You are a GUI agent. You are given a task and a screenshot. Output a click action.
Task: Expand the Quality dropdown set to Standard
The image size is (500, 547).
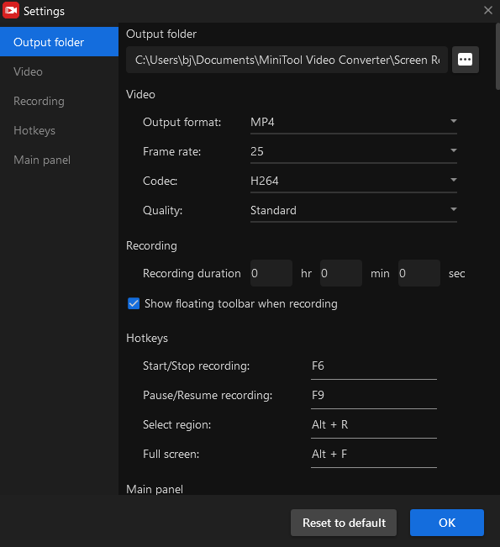pos(354,210)
